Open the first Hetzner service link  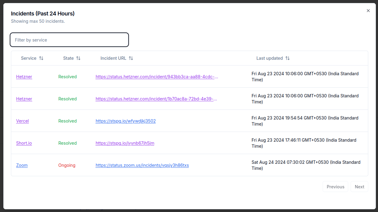coord(24,77)
